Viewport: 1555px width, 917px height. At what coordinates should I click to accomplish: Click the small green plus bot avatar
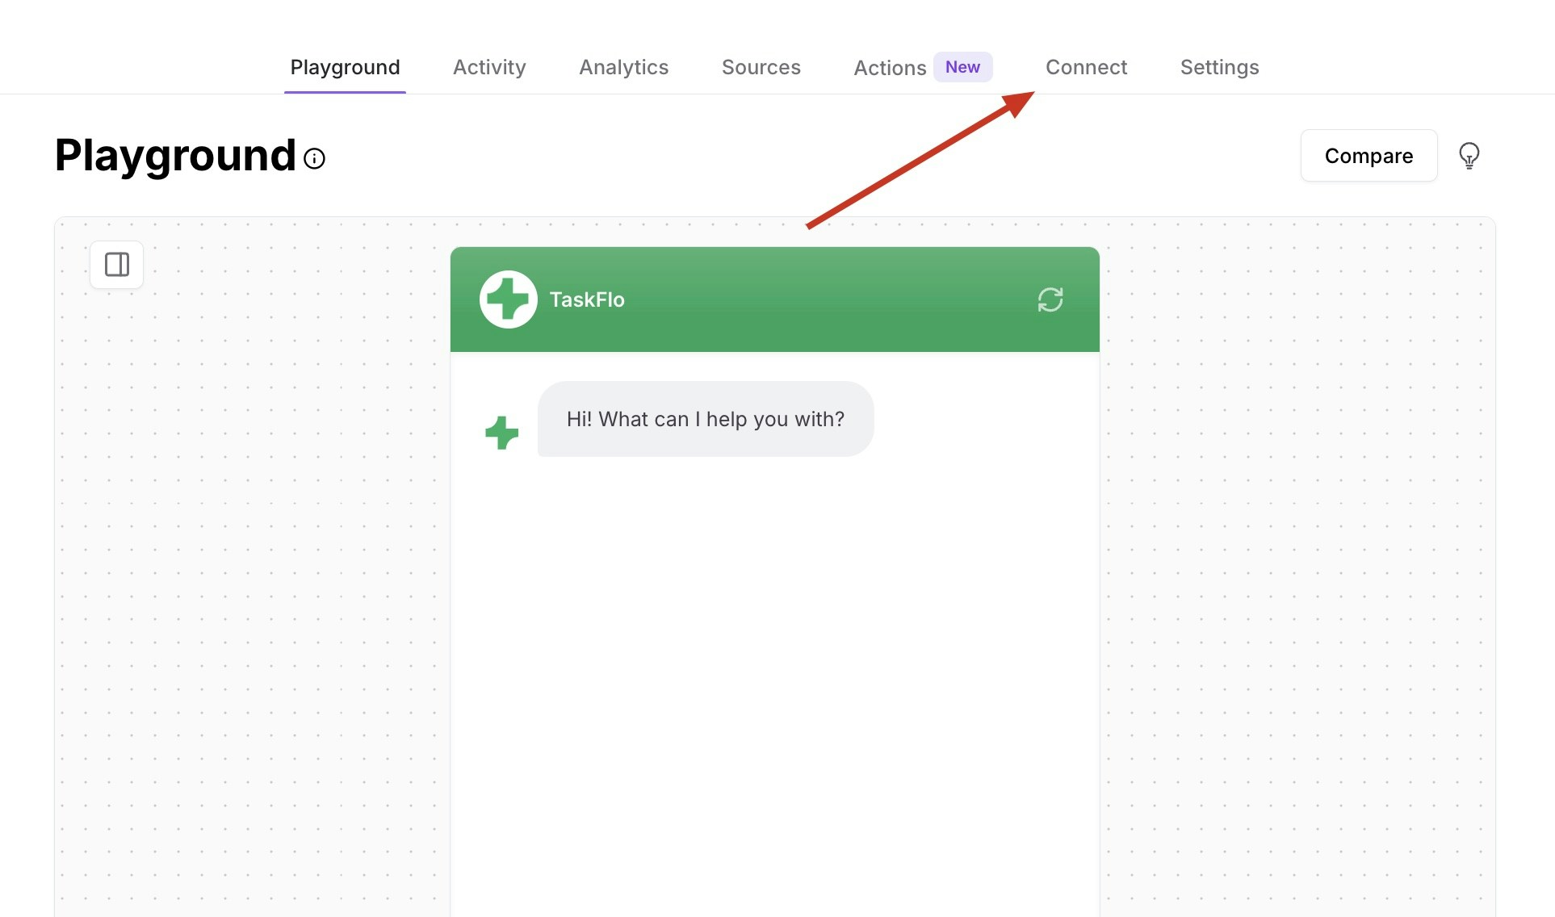tap(501, 433)
